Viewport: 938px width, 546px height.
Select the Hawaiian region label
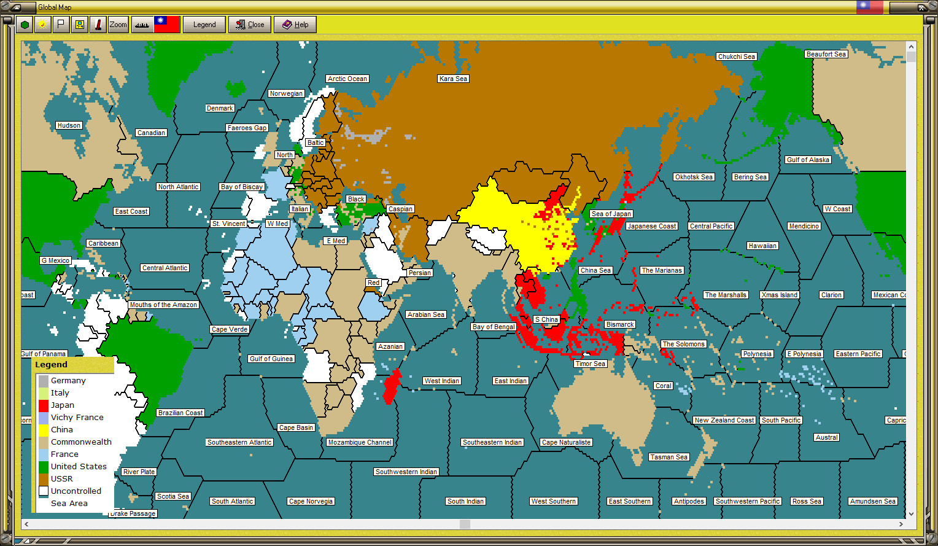pyautogui.click(x=762, y=246)
